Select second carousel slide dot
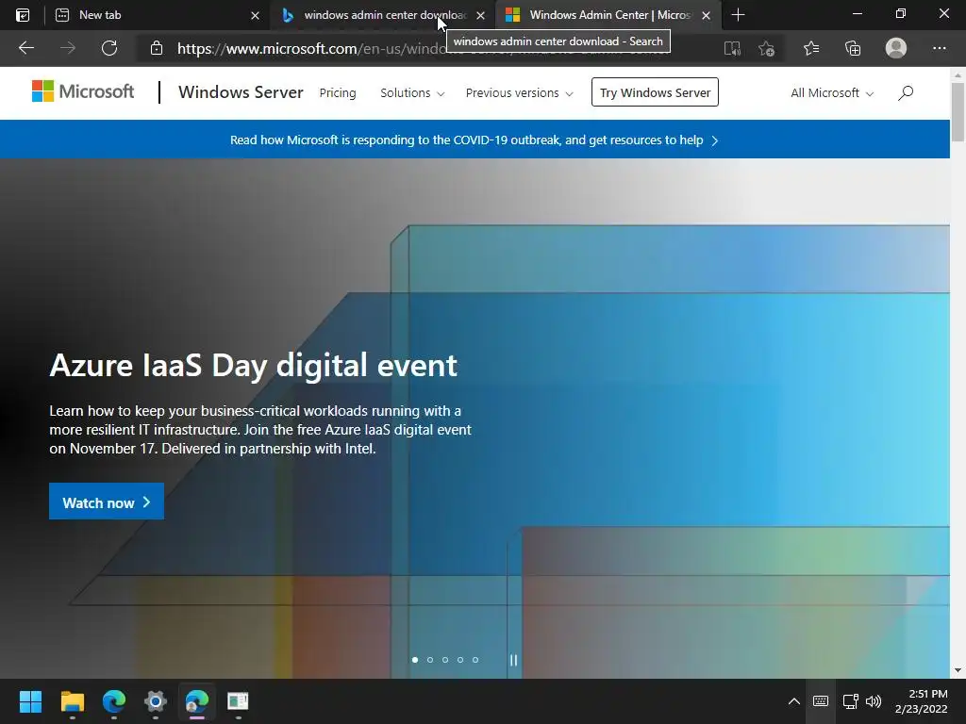Screen dimensions: 966x724 point(430,660)
